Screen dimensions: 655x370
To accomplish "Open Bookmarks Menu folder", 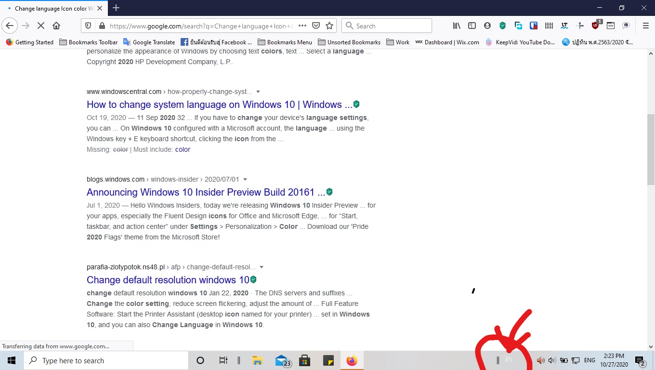I will [x=285, y=42].
